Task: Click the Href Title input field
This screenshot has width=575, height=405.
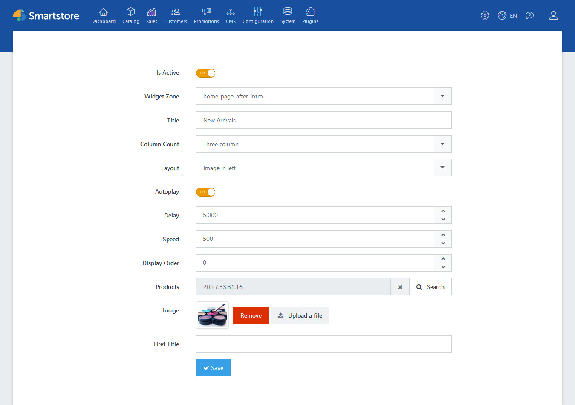Action: point(324,344)
